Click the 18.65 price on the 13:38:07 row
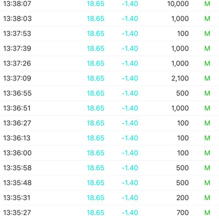This screenshot has width=219, height=219. point(96,4)
